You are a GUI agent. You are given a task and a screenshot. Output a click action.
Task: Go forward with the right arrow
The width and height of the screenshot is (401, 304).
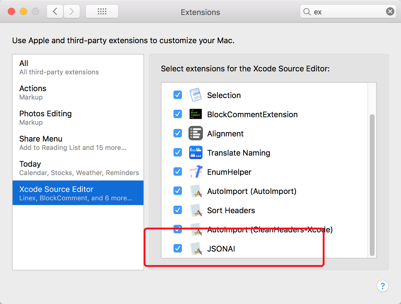coord(72,12)
